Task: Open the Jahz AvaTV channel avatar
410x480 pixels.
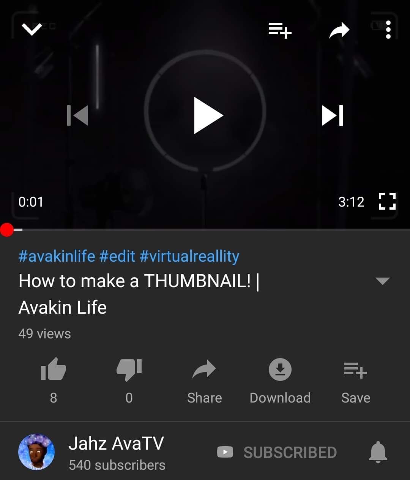Action: pos(36,452)
